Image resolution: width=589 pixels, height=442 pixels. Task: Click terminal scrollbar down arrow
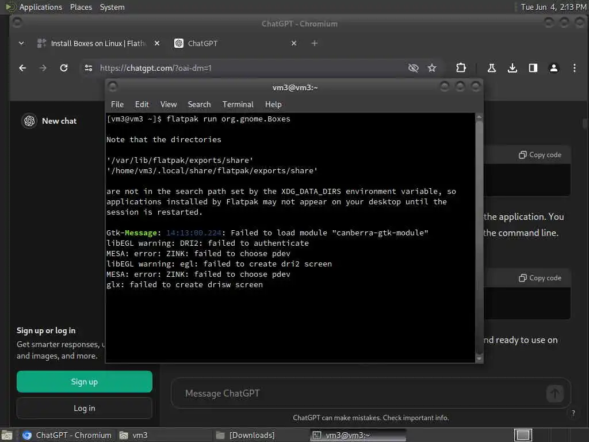479,359
